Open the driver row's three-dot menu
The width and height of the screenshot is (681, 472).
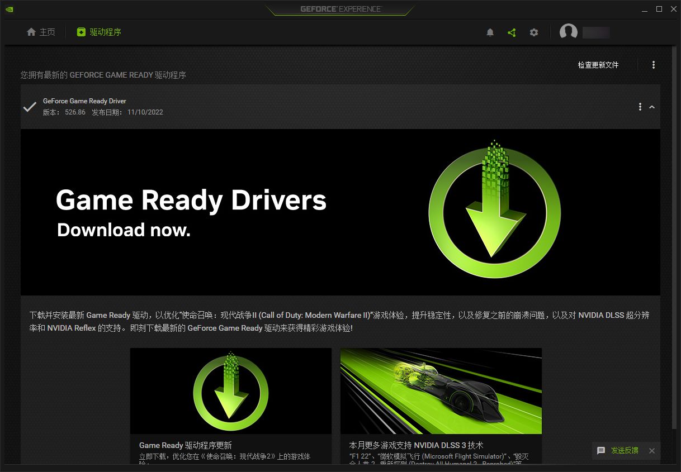coord(640,107)
